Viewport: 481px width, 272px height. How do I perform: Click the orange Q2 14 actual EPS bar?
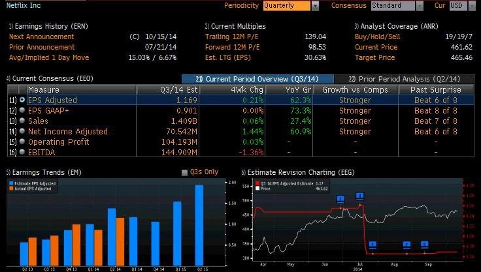(x=120, y=242)
